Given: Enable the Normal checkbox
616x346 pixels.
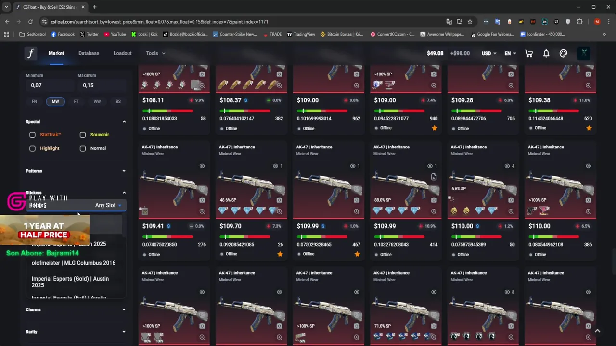Looking at the screenshot, I should [83, 148].
